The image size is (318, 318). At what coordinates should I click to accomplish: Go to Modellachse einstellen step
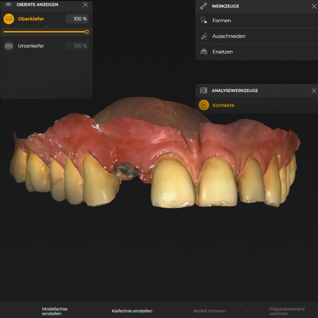click(x=55, y=311)
